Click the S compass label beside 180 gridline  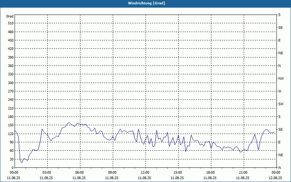pos(279,117)
